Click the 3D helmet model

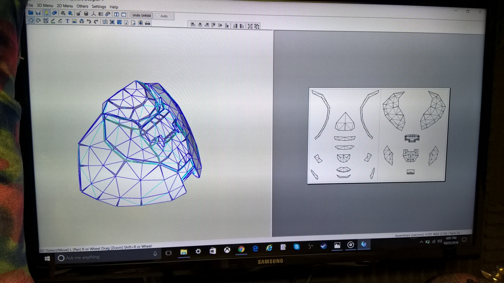click(140, 143)
